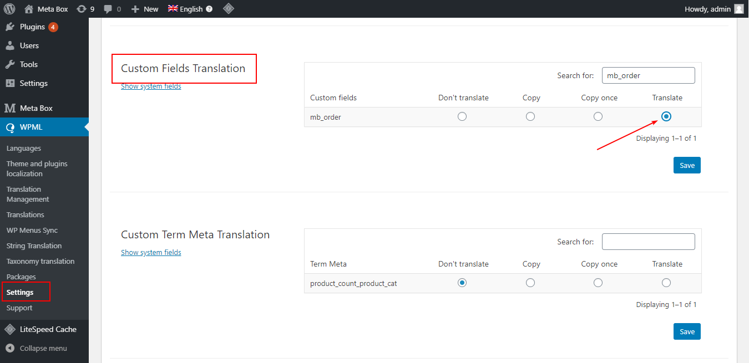Click the Term Meta search field
749x363 pixels.
coord(648,241)
